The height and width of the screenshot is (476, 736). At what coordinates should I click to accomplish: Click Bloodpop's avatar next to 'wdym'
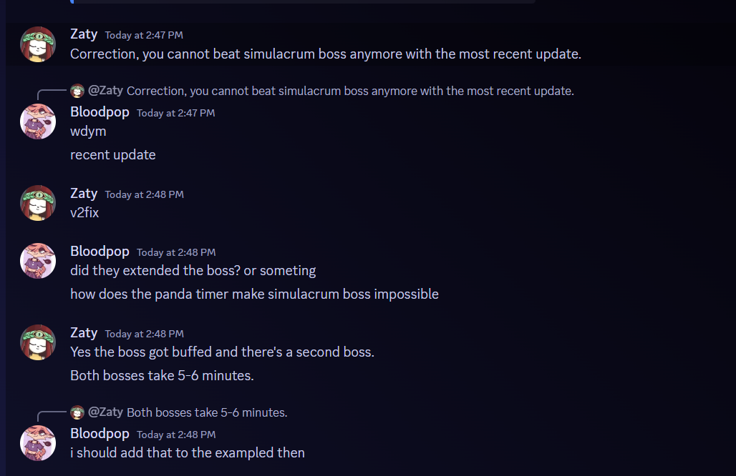point(37,122)
